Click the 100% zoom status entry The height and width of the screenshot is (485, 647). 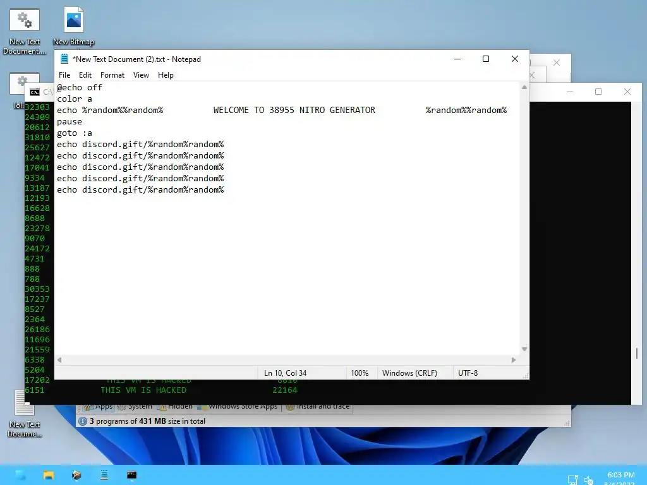click(360, 373)
